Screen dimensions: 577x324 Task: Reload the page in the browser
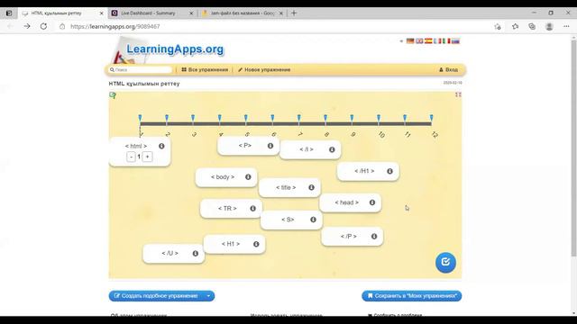click(x=43, y=26)
